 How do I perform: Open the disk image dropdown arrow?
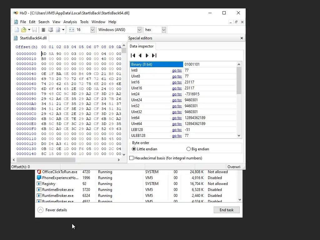click(63, 30)
